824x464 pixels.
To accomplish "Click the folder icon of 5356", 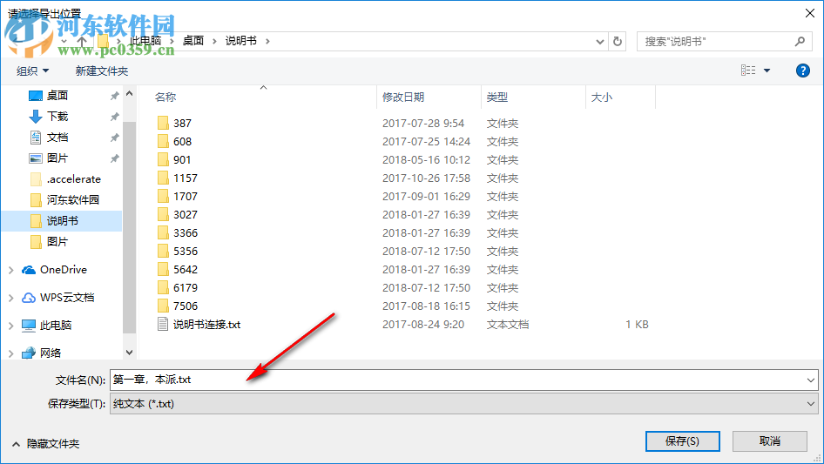I will (163, 252).
